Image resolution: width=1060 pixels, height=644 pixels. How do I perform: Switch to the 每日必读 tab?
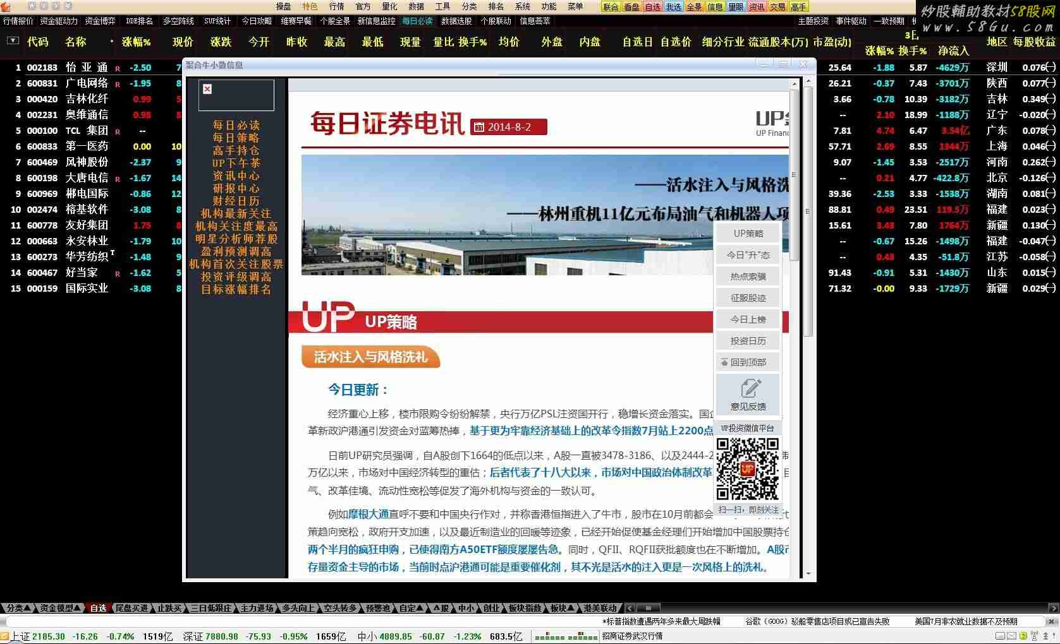click(x=417, y=21)
